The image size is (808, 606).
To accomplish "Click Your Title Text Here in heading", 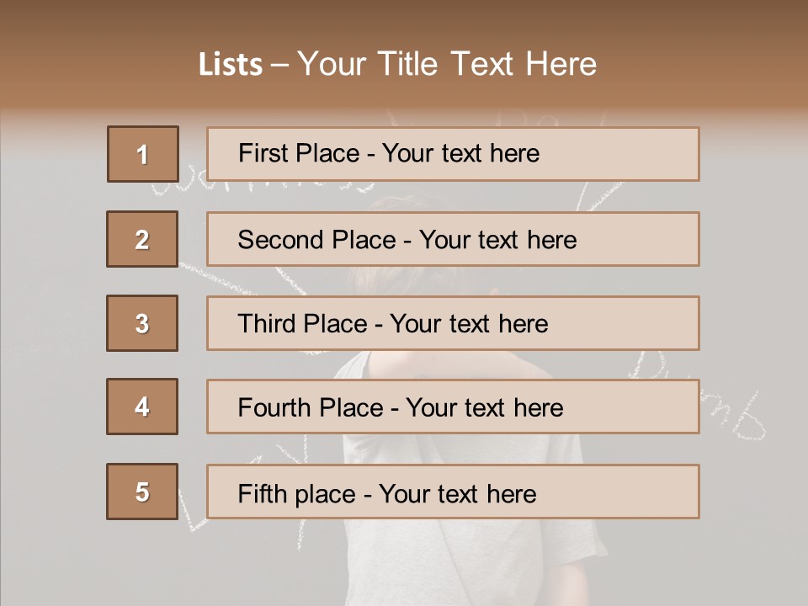I will pyautogui.click(x=447, y=64).
